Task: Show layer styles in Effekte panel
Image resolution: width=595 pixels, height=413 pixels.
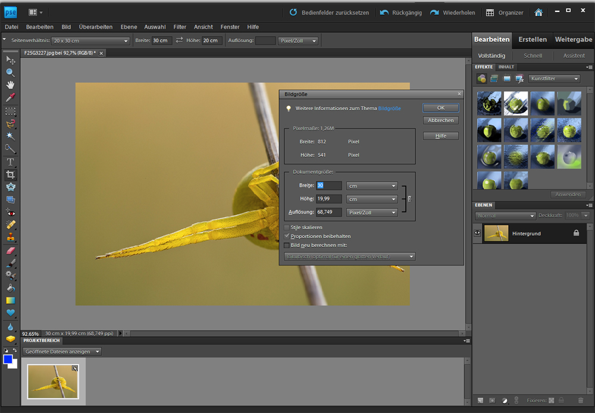Action: 494,79
